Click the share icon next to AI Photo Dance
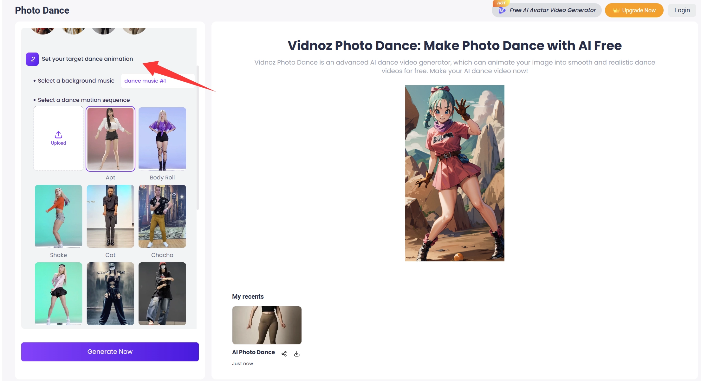The width and height of the screenshot is (701, 381). 284,353
